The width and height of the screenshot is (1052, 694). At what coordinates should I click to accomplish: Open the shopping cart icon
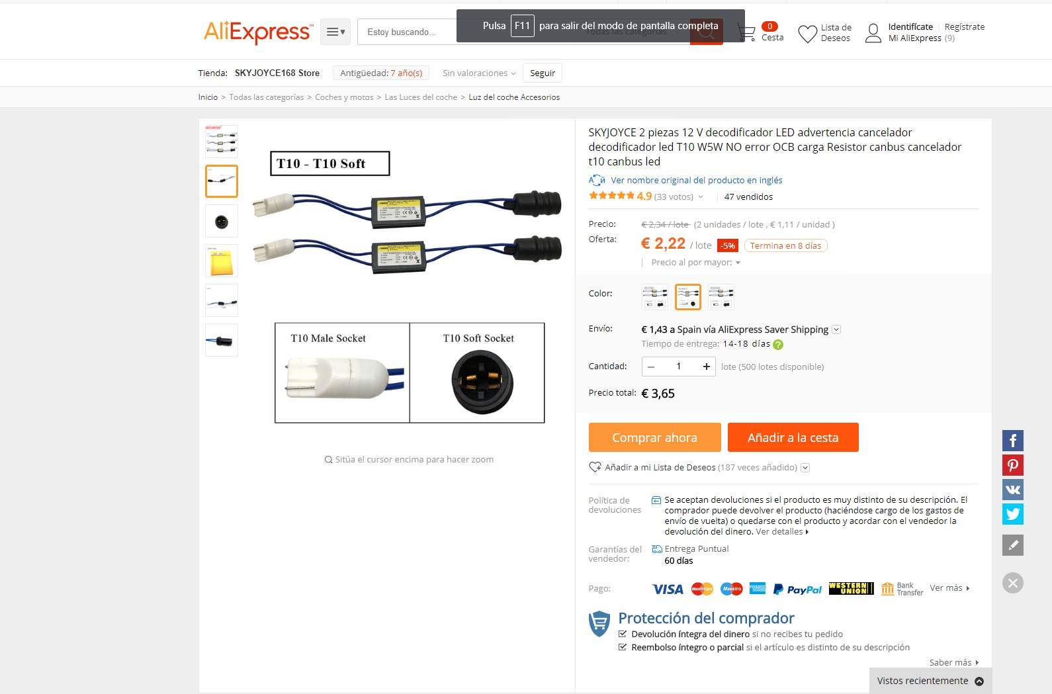[x=746, y=33]
